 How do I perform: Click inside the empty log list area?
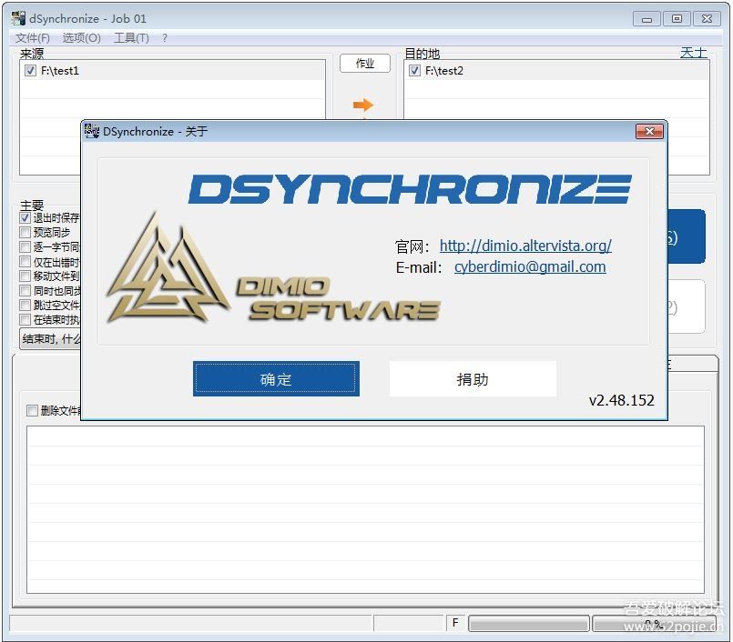pyautogui.click(x=365, y=509)
